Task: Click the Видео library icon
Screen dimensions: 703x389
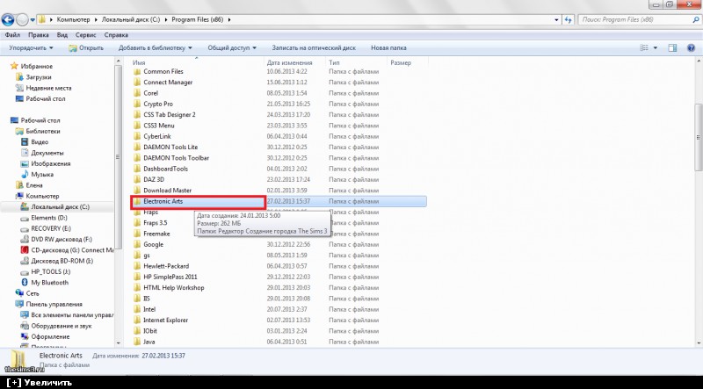Action: point(25,142)
